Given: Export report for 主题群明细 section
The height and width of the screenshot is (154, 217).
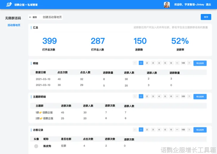Looking at the screenshot, I should [200, 97].
